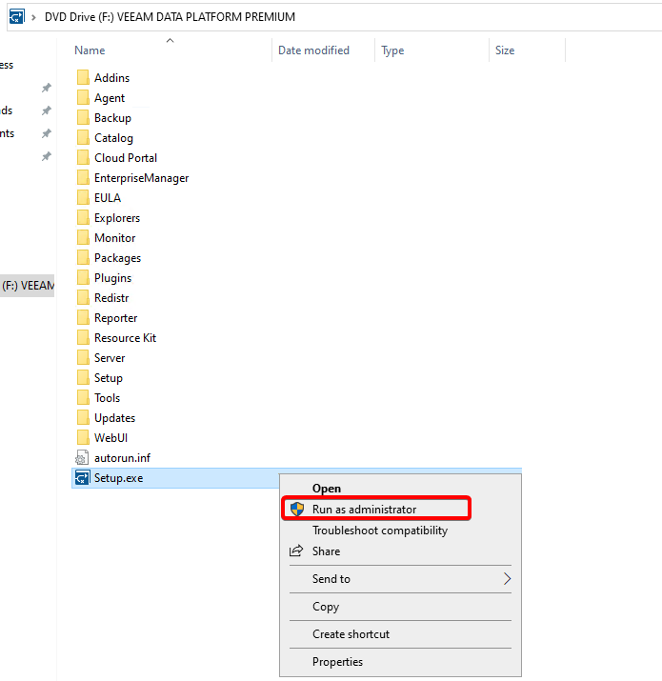The image size is (662, 681).
Task: Select the Backup folder icon
Action: point(82,118)
